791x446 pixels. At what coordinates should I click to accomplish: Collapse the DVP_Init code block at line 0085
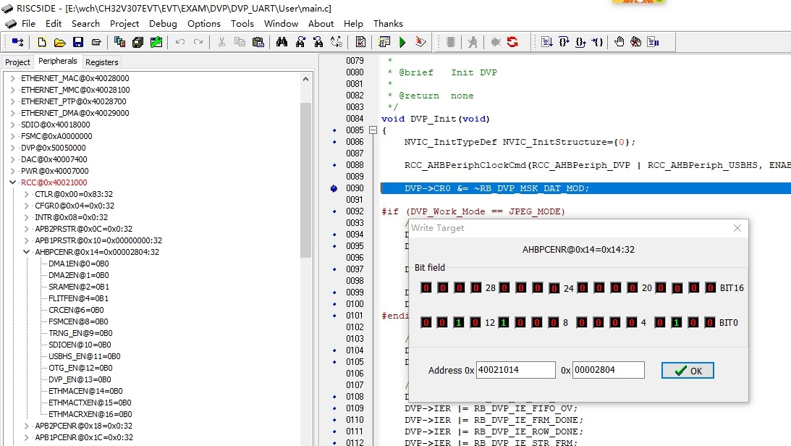(x=372, y=130)
